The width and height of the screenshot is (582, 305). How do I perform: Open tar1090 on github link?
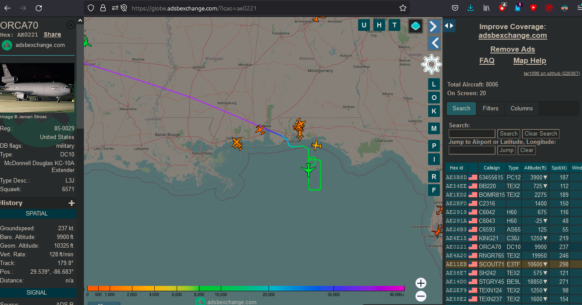click(x=552, y=73)
